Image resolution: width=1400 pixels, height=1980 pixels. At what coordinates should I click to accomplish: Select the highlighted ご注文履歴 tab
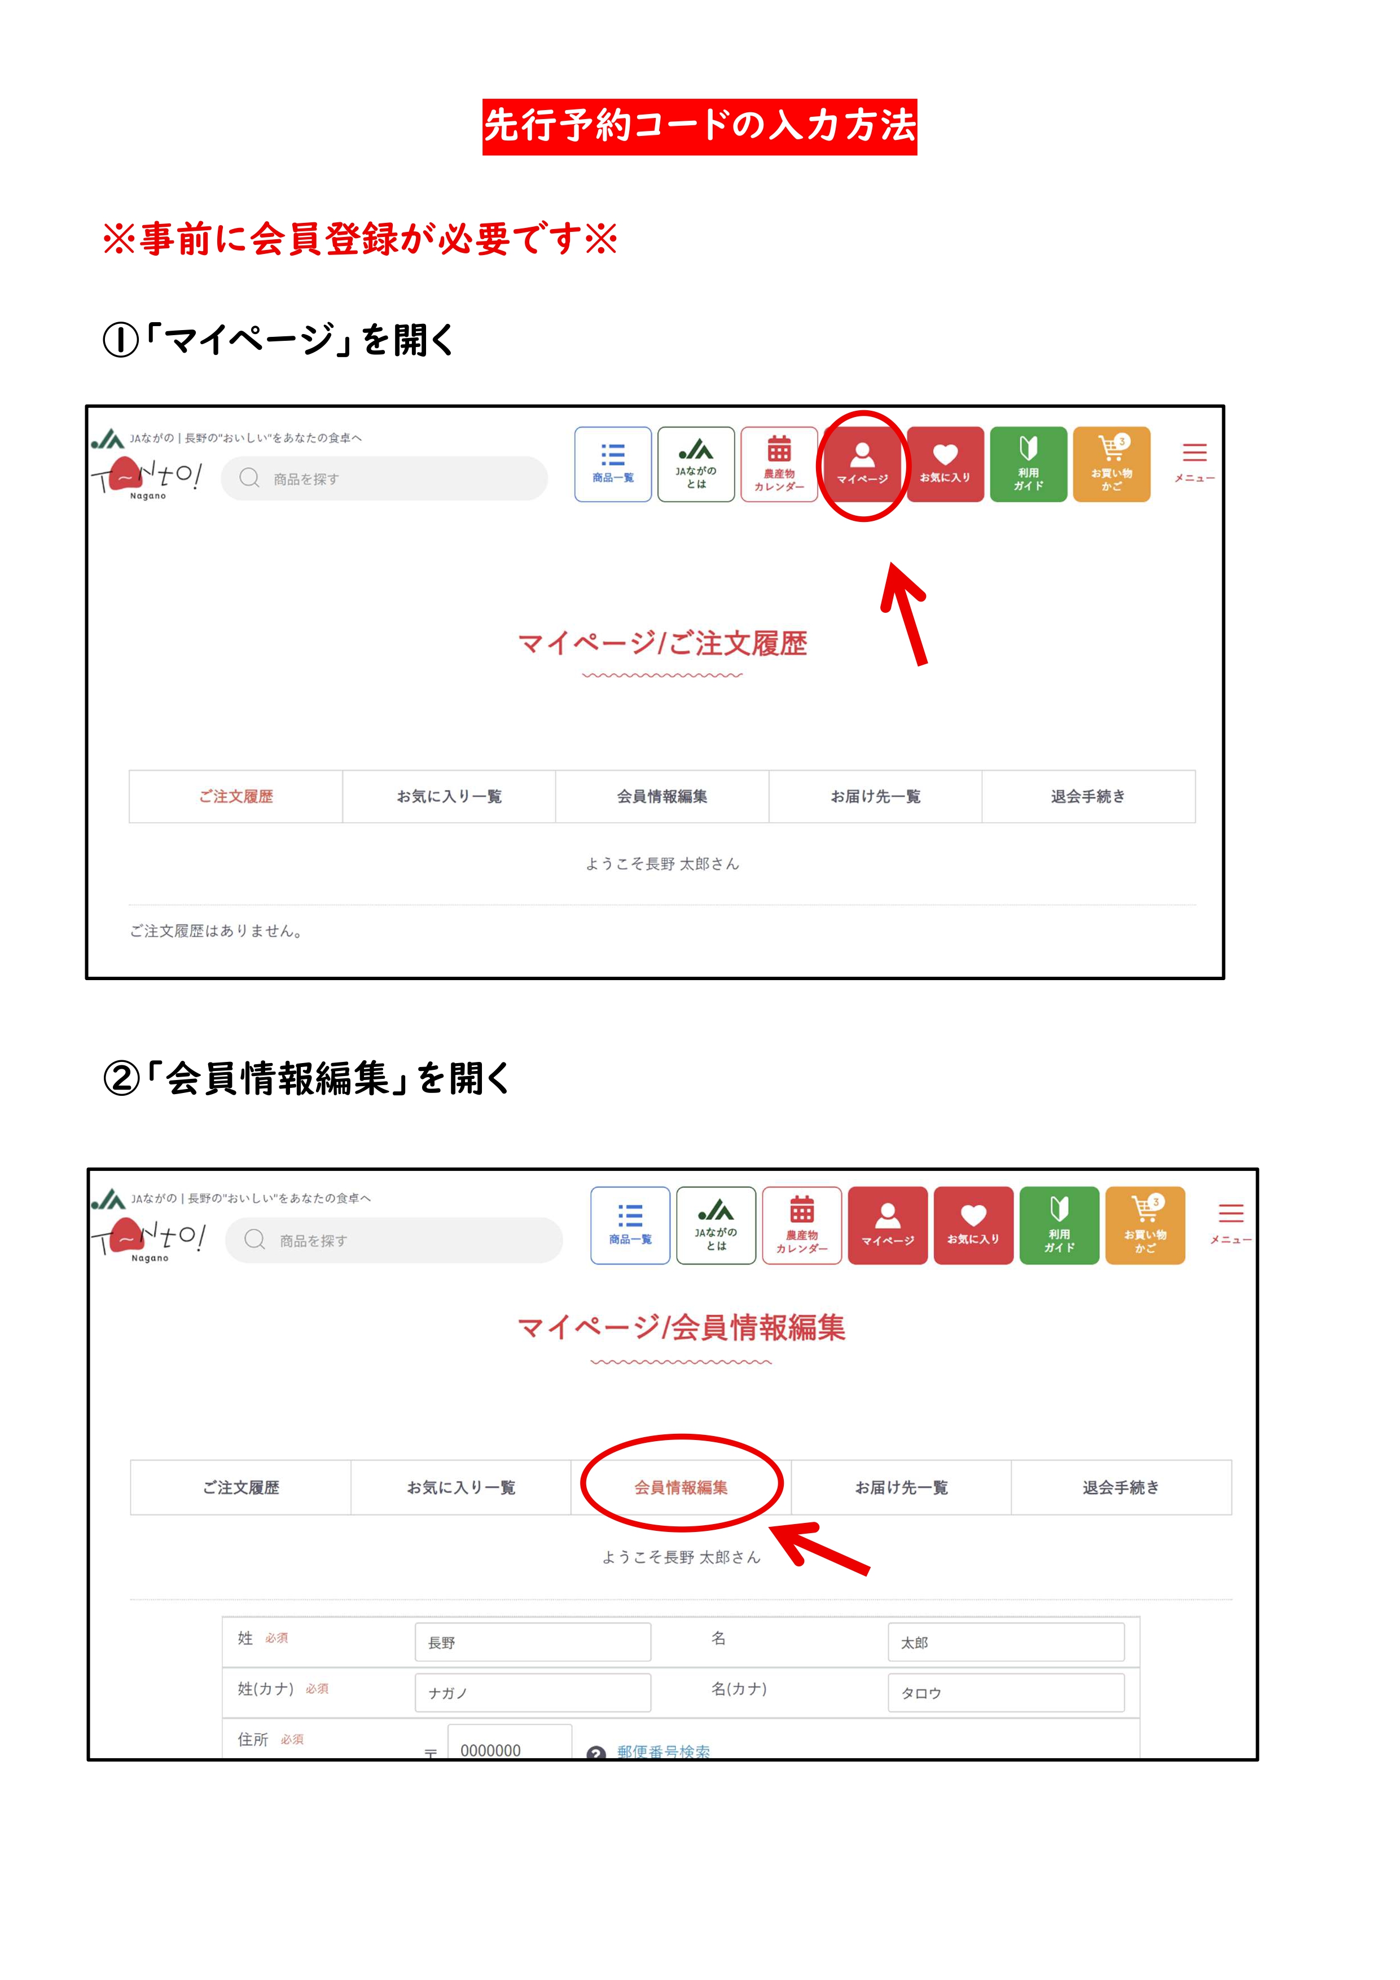click(235, 796)
